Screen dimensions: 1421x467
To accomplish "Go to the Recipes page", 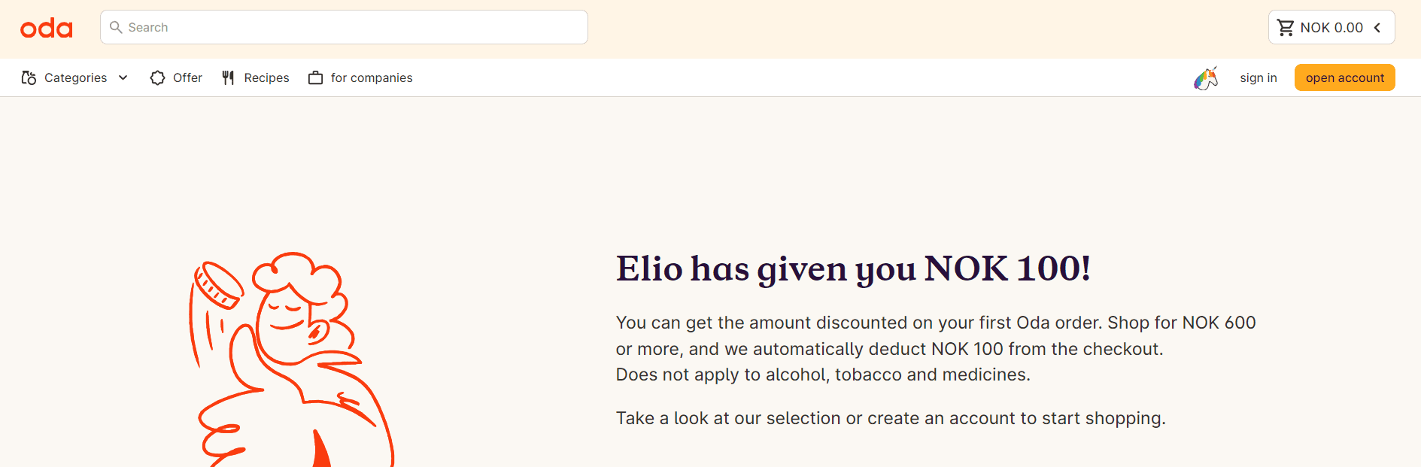I will tap(266, 78).
